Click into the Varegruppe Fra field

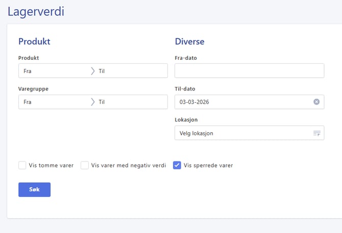pyautogui.click(x=54, y=102)
